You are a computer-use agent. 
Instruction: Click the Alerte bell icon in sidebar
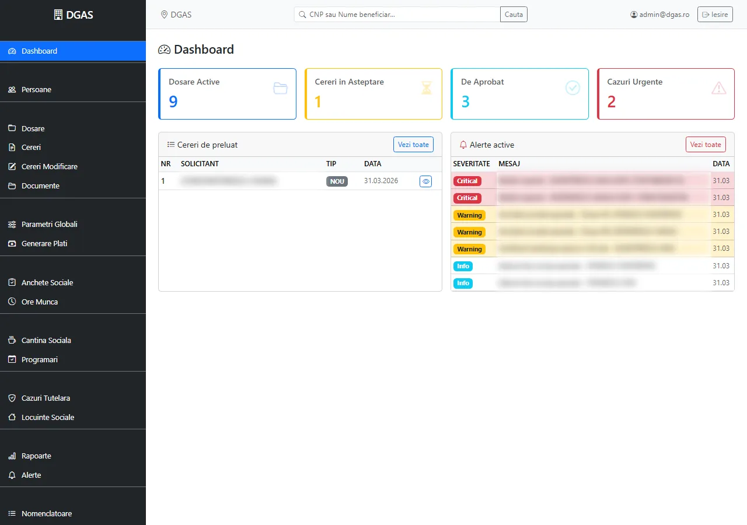click(12, 475)
